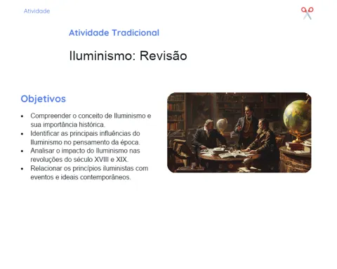Viewport: 337px width, 269px height.
Task: Click the Iluminismo: Revisão title
Action: click(128, 56)
